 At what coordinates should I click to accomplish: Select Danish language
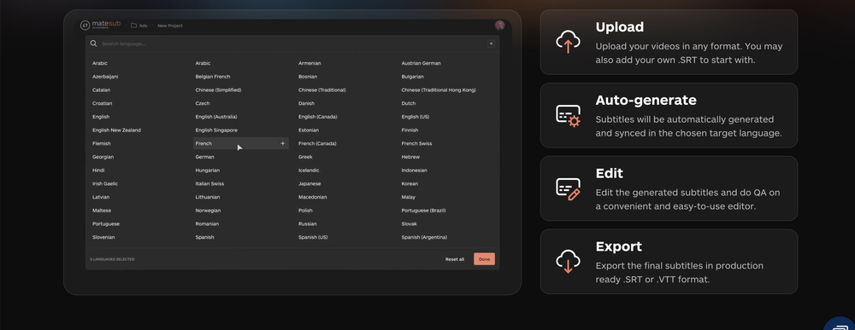pos(306,103)
